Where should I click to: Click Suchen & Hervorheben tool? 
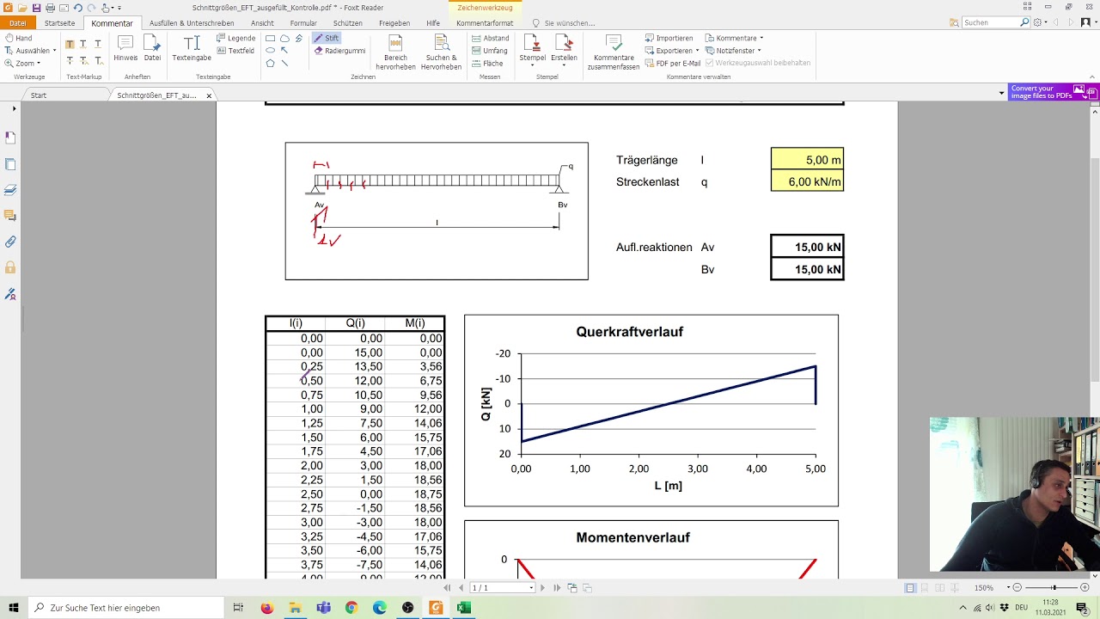[441, 52]
